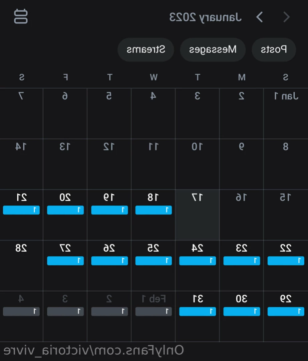Open the blue event on day 27

(65, 261)
